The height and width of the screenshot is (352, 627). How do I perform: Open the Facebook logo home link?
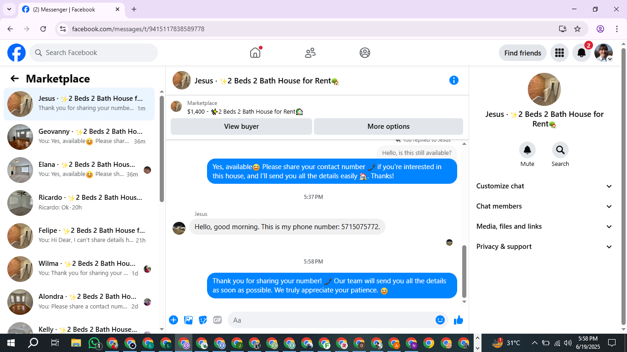(17, 53)
